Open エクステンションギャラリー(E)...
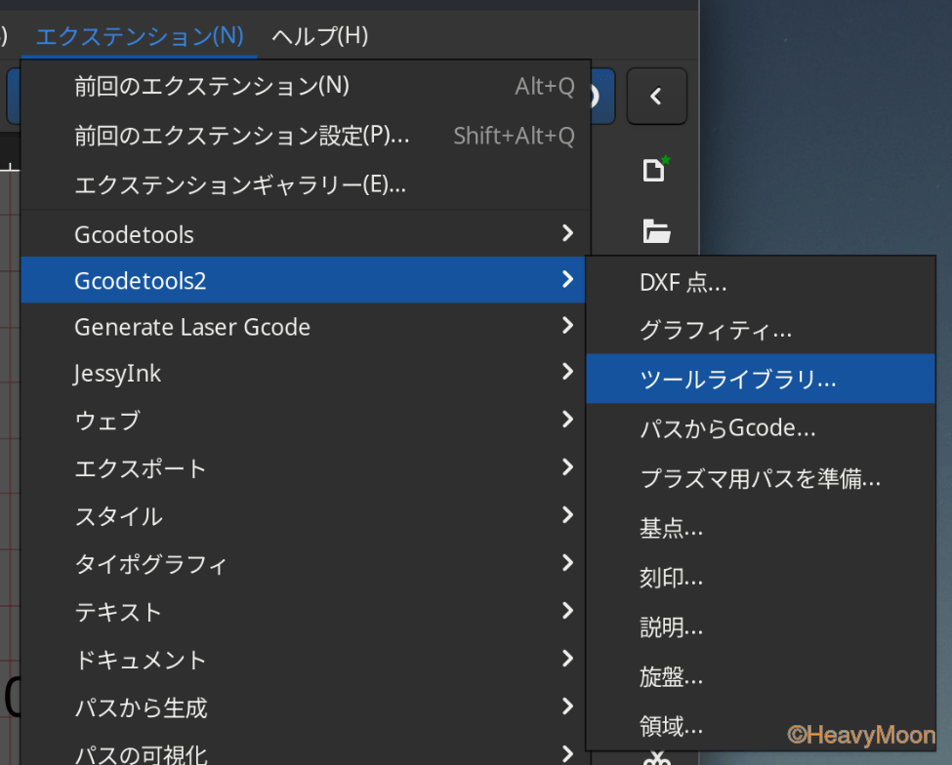The image size is (952, 765). (x=239, y=183)
